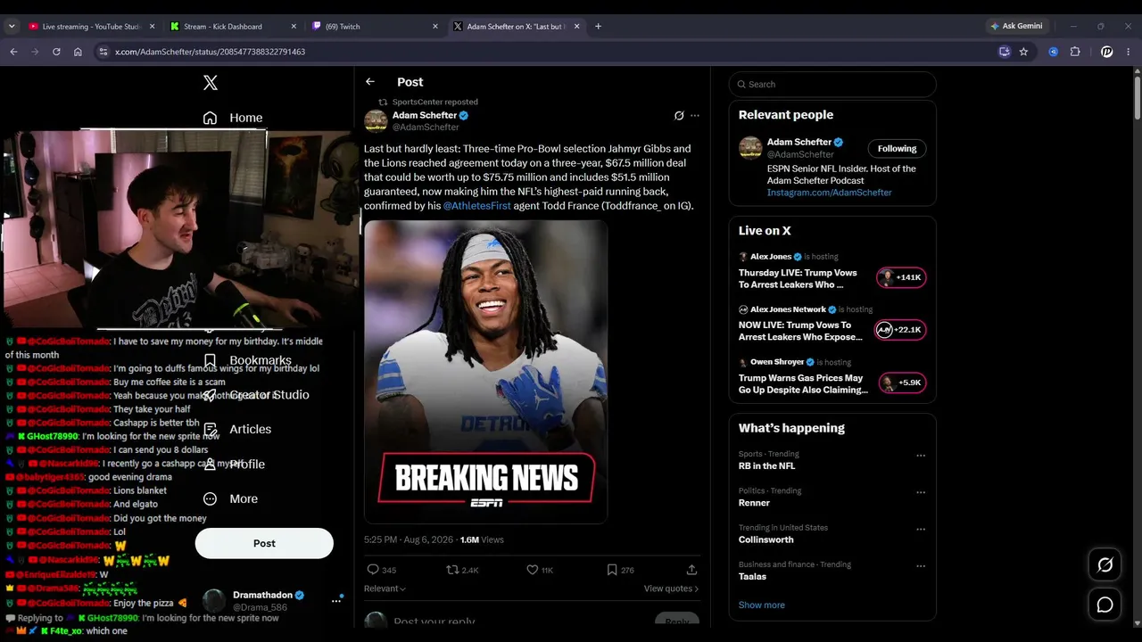Open the Chrome profile icon
The width and height of the screenshot is (1142, 642).
1106,52
